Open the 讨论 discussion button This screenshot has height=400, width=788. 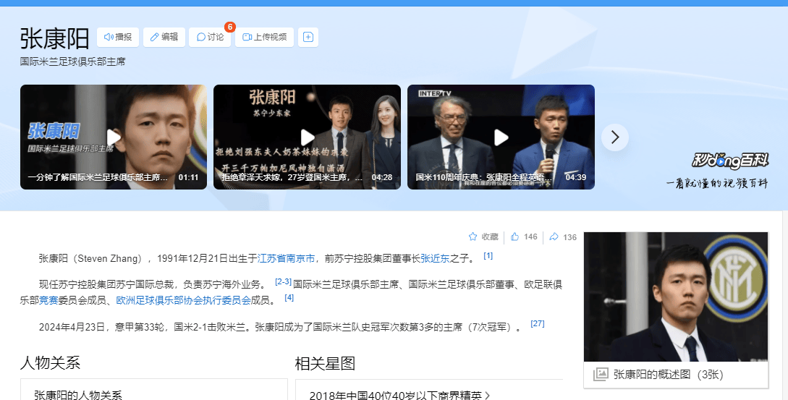click(210, 37)
